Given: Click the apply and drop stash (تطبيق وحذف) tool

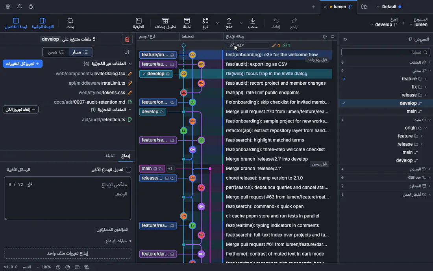Looking at the screenshot, I should tap(165, 23).
